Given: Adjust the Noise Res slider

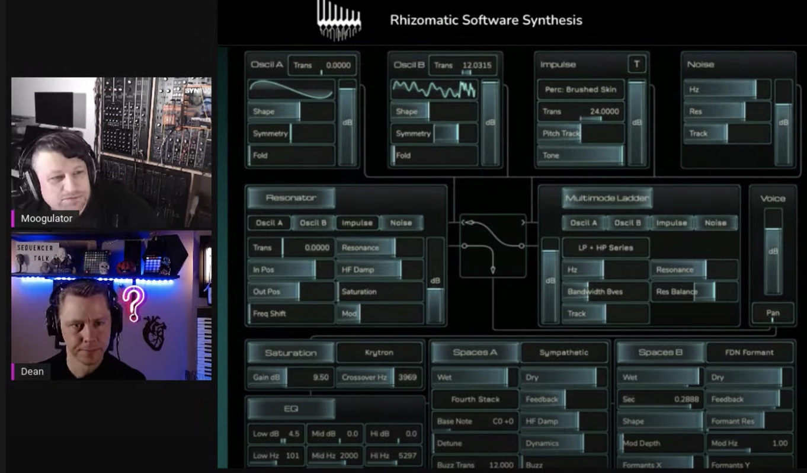Looking at the screenshot, I should point(728,111).
